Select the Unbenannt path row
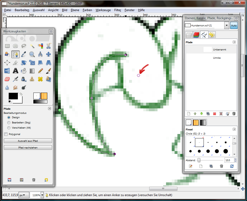This screenshot has height=201, width=247. pos(211,49)
